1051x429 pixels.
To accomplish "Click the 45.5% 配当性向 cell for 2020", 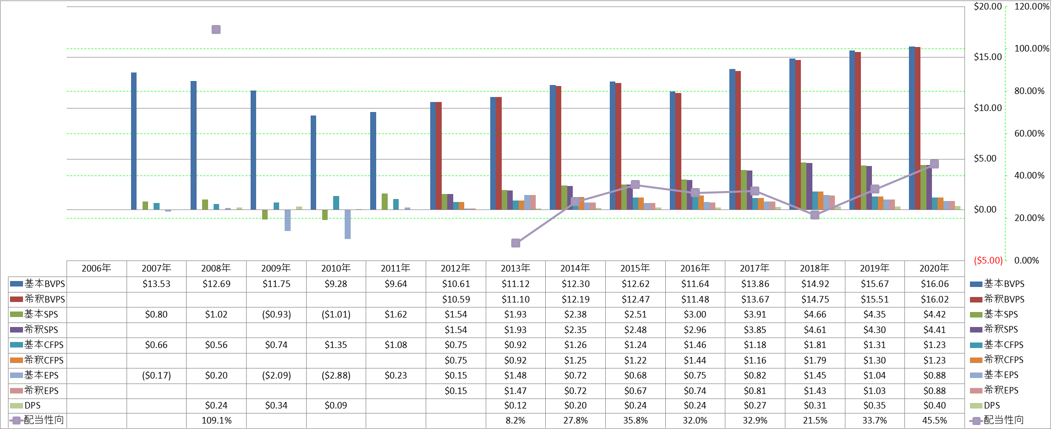I will [x=934, y=420].
